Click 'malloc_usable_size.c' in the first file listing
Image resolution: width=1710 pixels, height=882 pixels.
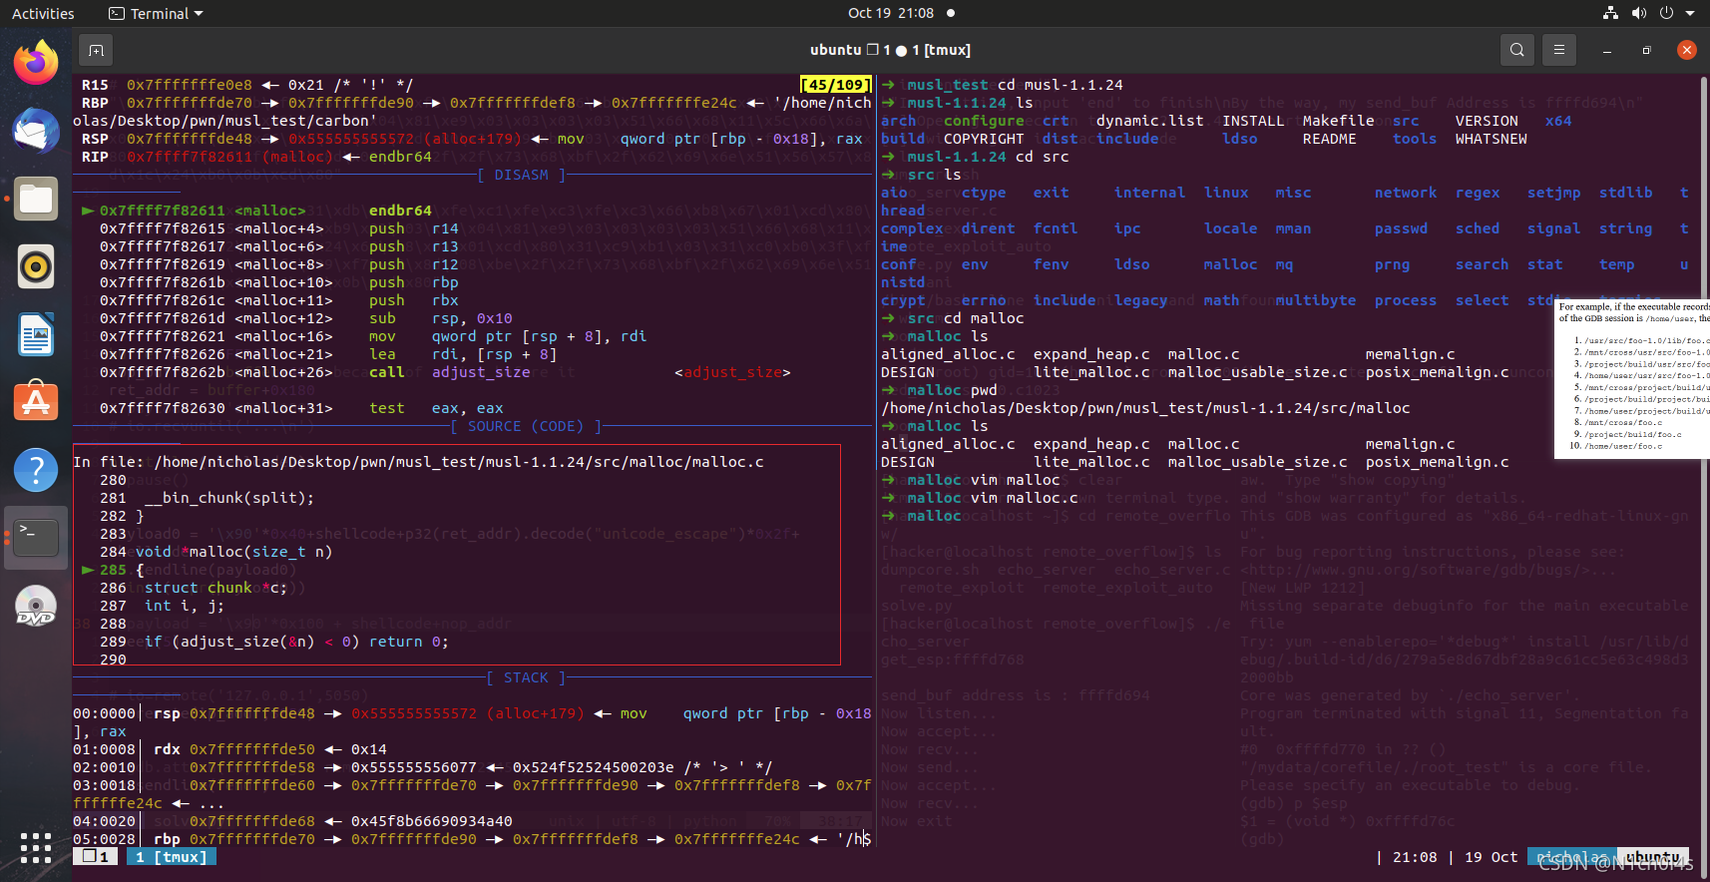1257,372
